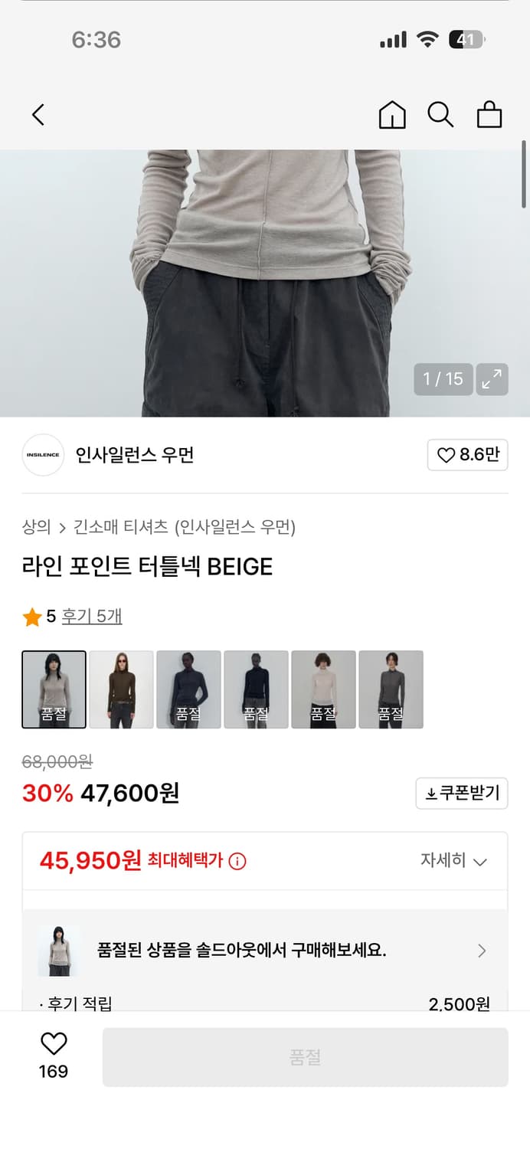
Task: Select the black turtleneck color option
Action: click(x=256, y=689)
